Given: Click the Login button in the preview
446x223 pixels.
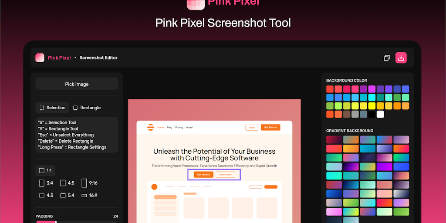Looking at the screenshot, I should point(252,128).
